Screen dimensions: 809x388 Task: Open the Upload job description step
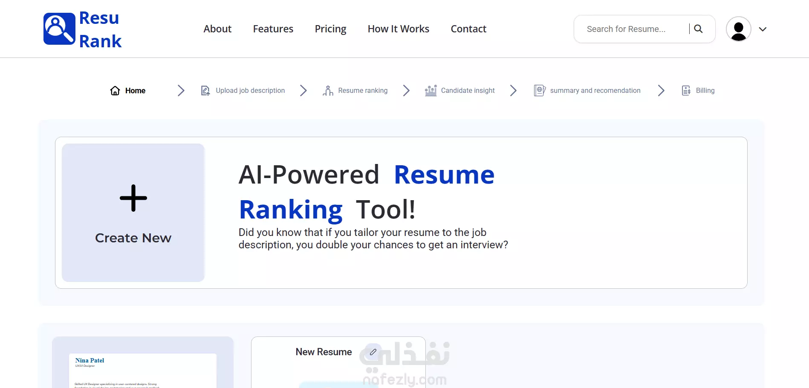pyautogui.click(x=250, y=90)
